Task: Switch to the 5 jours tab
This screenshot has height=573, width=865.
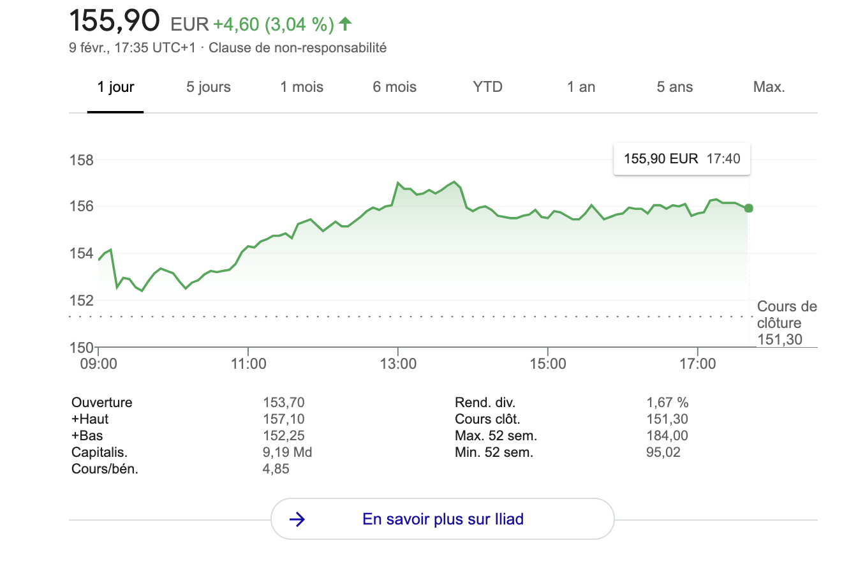Action: [x=209, y=87]
